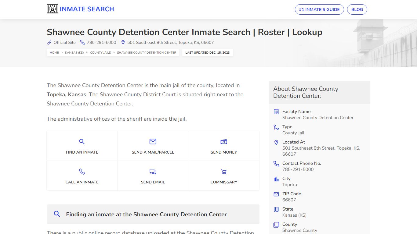Image resolution: width=417 pixels, height=234 pixels.
Task: Click the Facility Name building icon
Action: click(276, 112)
